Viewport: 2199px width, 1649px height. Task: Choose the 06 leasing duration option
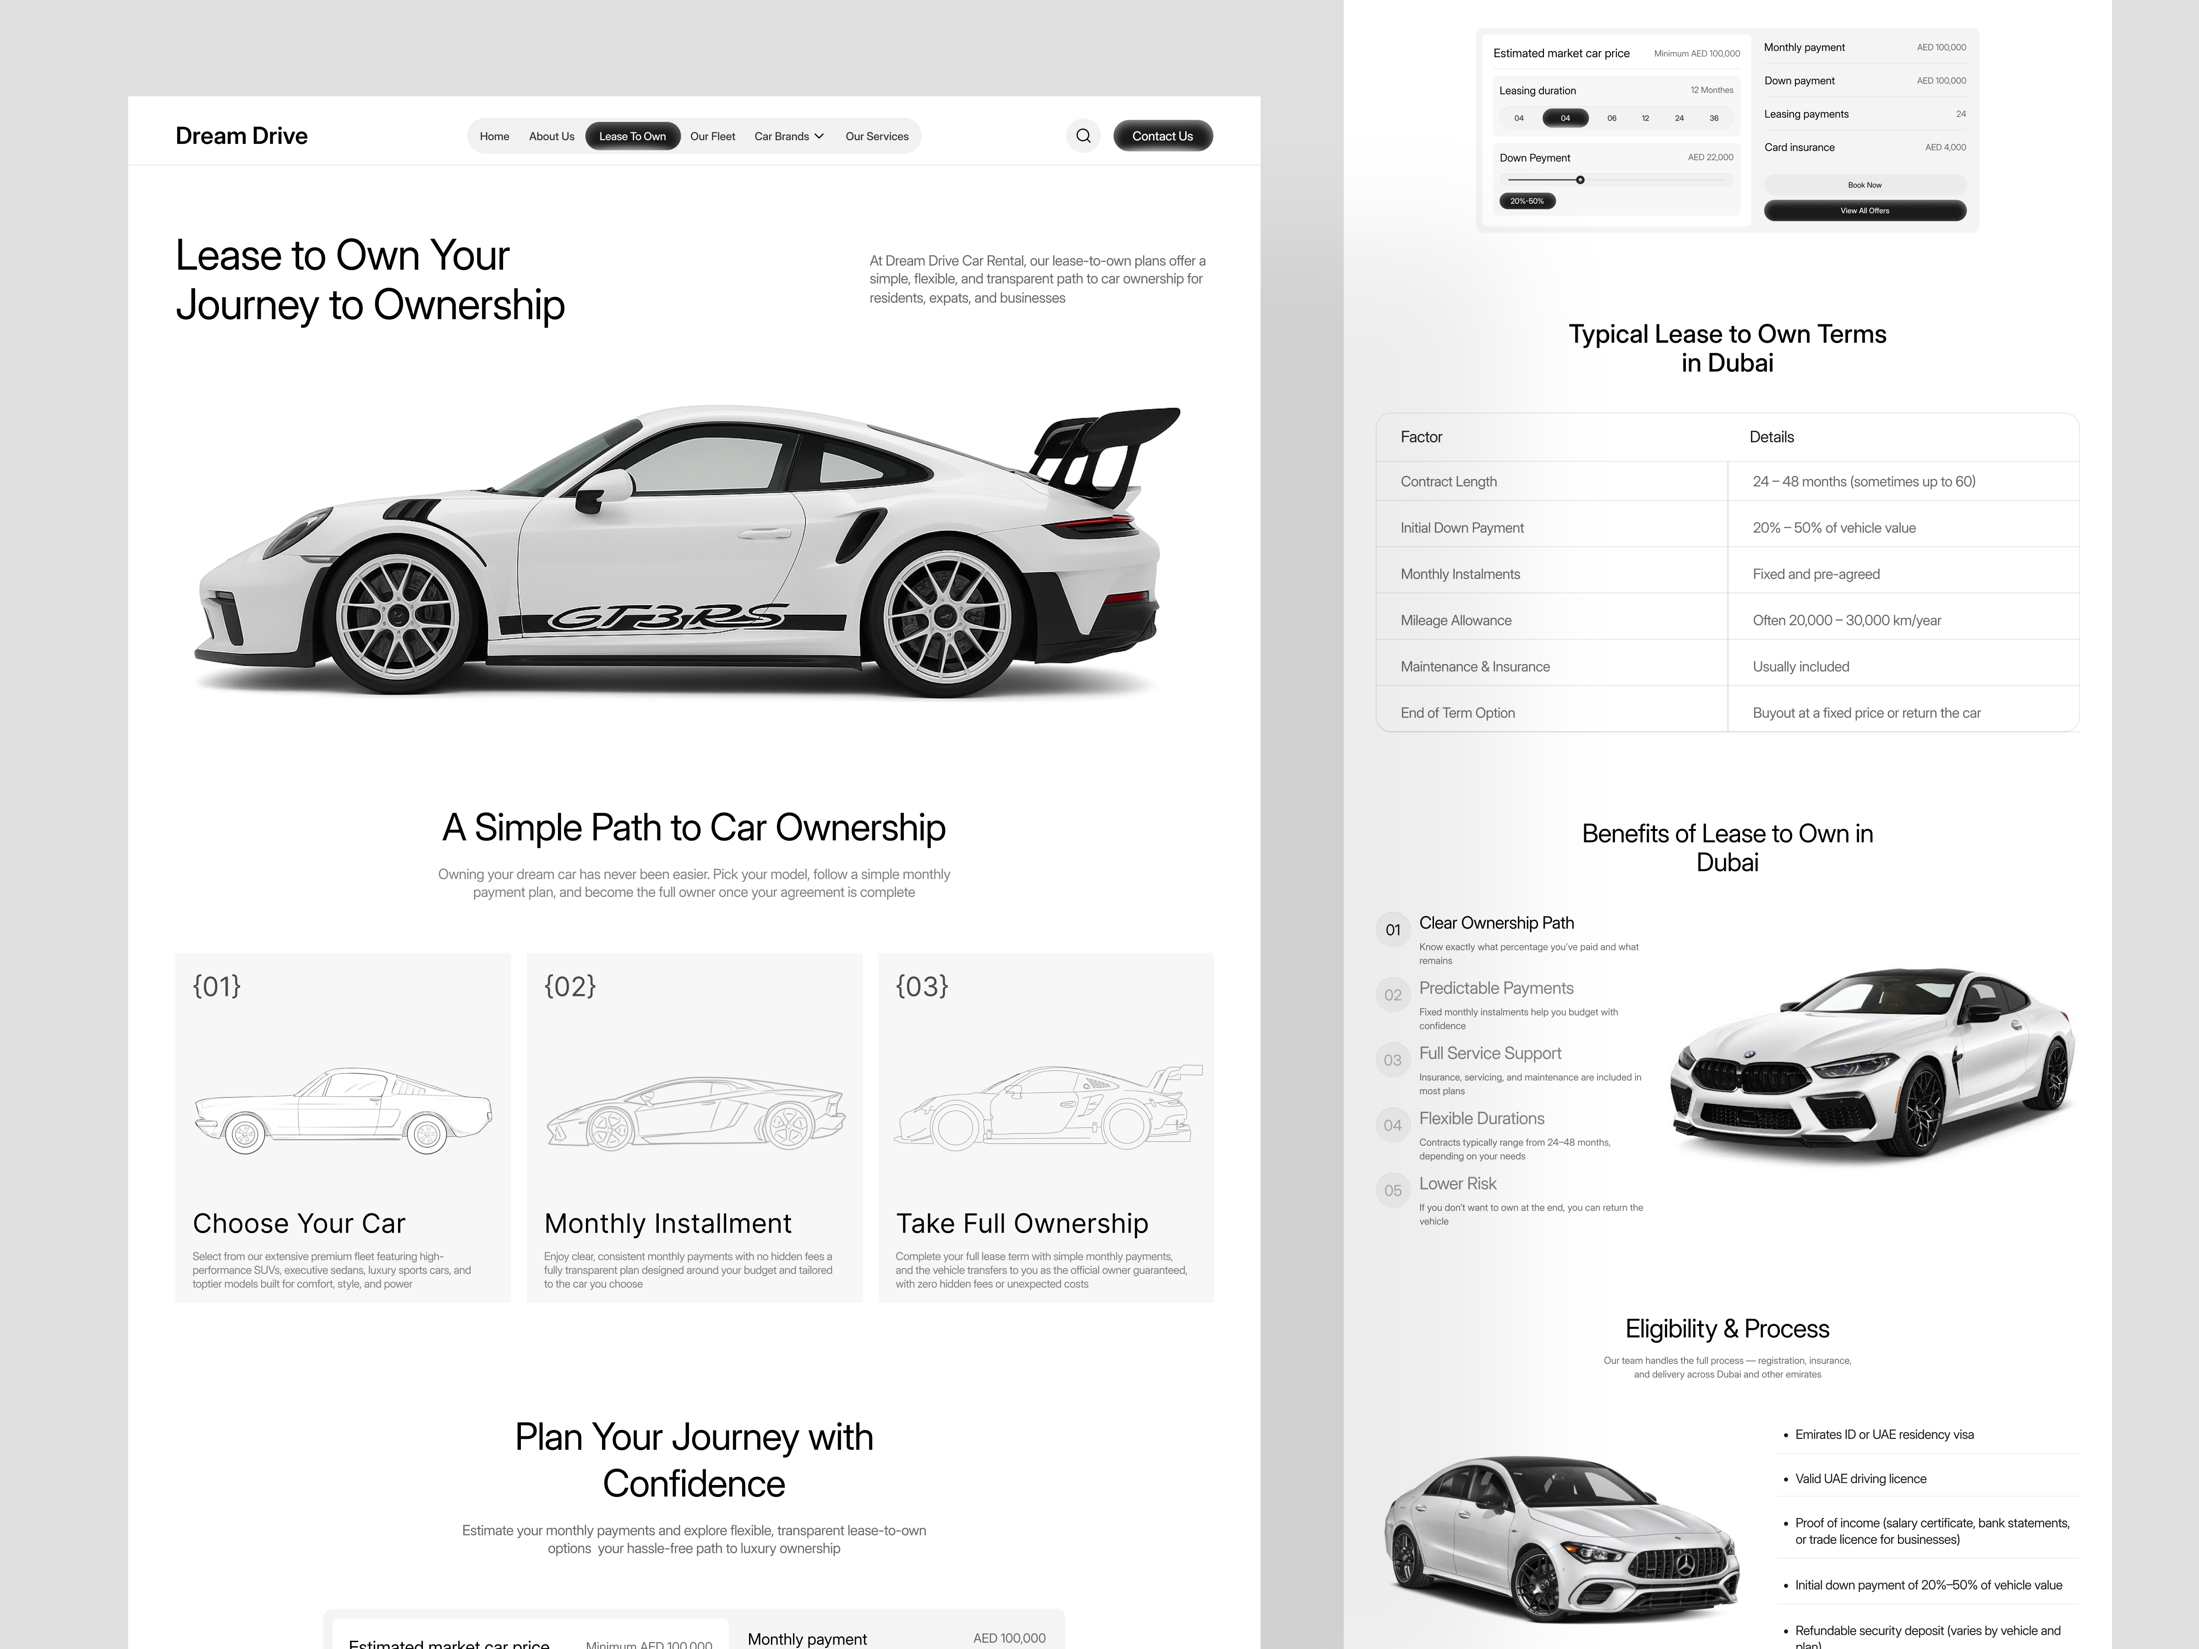tap(1612, 118)
